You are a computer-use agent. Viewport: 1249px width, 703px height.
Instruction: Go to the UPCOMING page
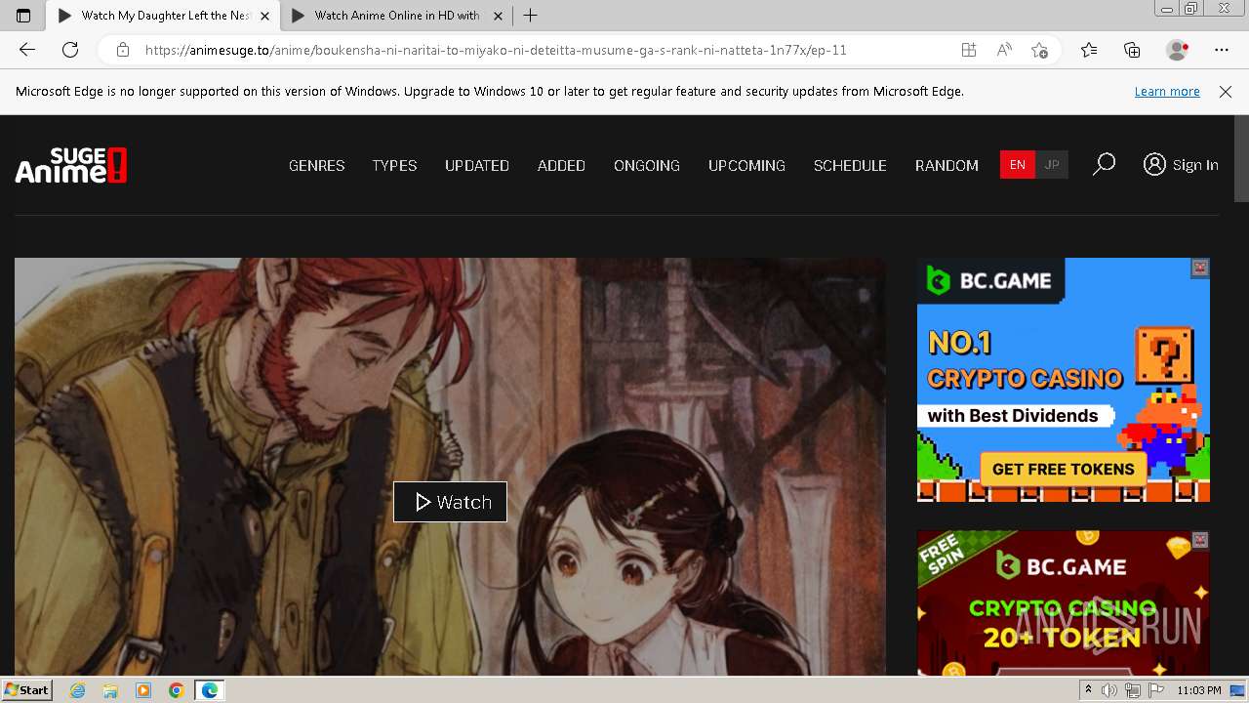click(x=746, y=165)
